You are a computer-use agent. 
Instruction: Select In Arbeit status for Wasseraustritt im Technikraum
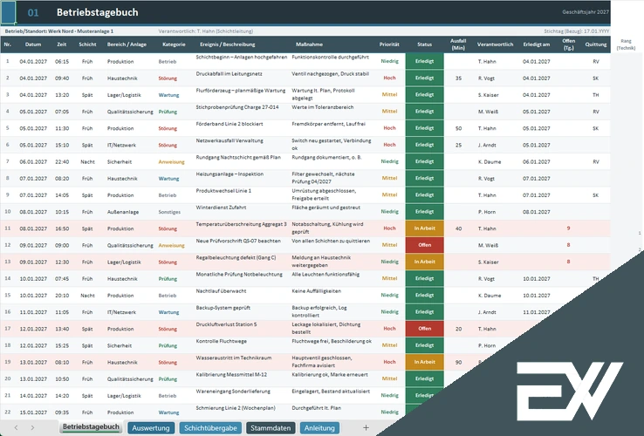click(425, 362)
